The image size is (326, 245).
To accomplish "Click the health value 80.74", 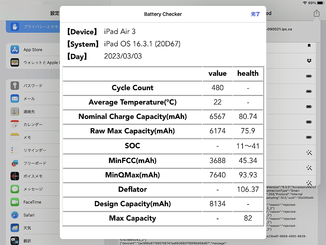I will (x=248, y=117).
